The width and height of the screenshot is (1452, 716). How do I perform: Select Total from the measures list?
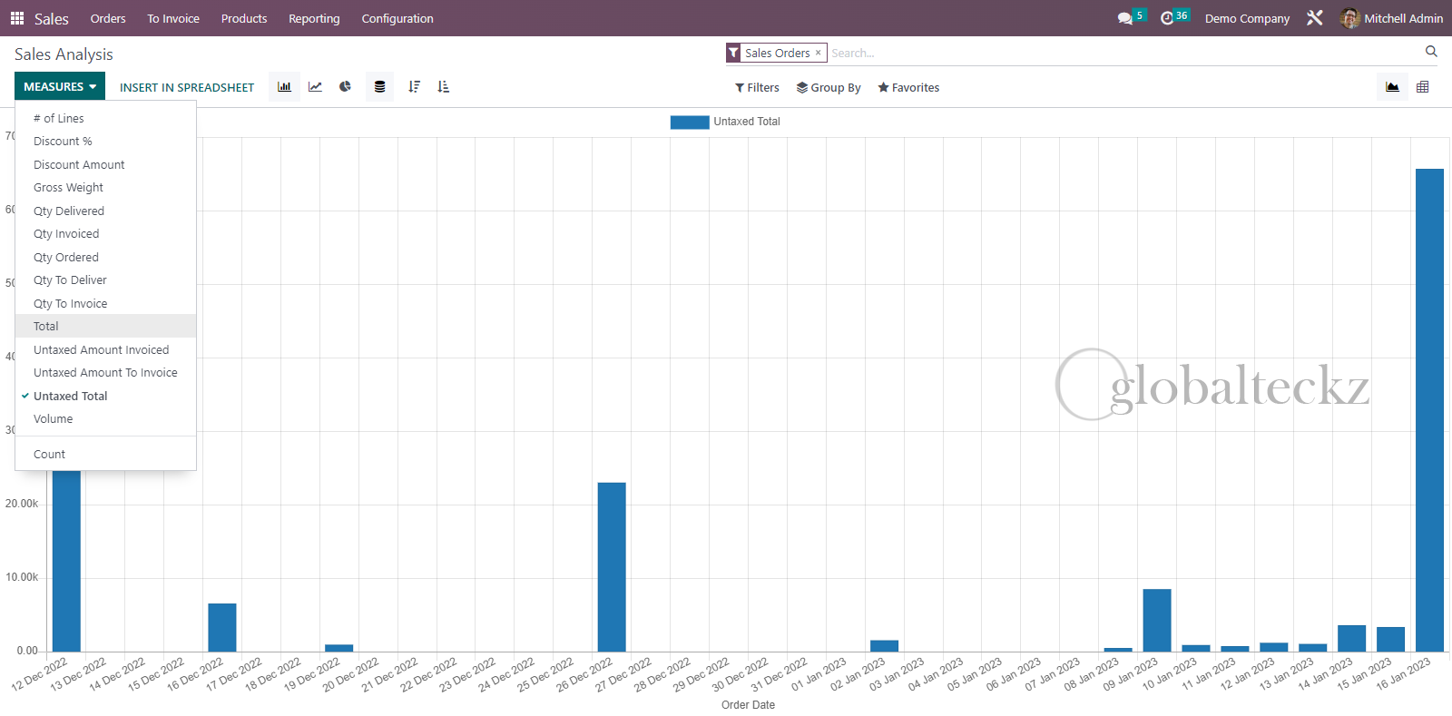coord(46,327)
